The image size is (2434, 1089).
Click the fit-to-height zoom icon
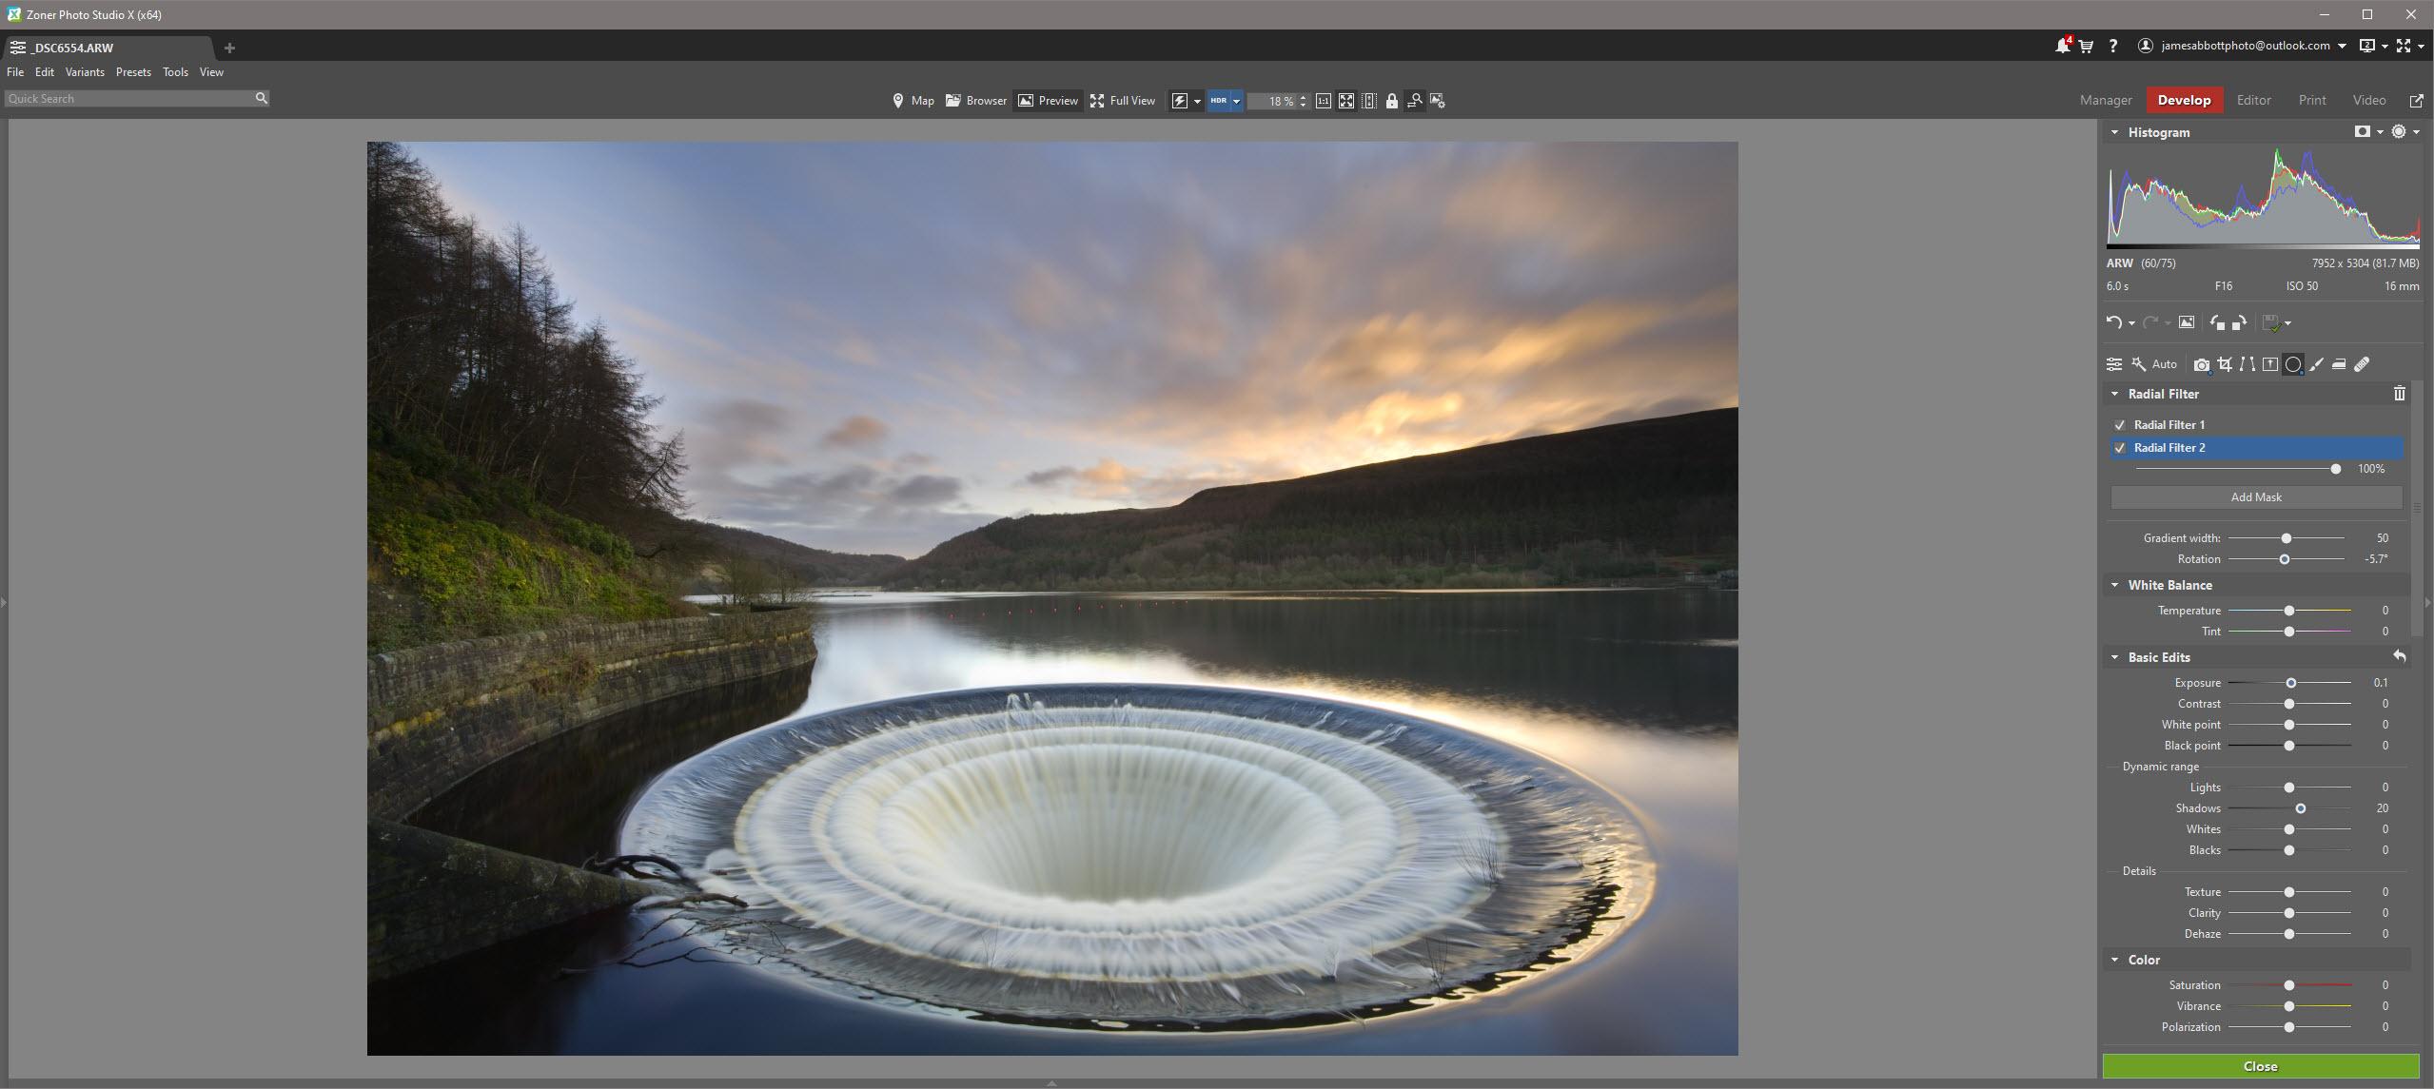pyautogui.click(x=1369, y=101)
